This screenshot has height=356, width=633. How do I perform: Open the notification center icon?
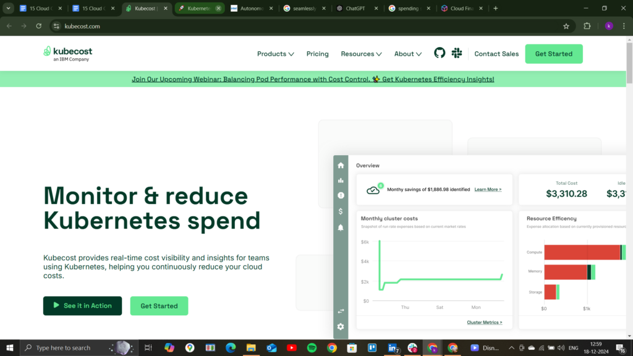pyautogui.click(x=621, y=347)
